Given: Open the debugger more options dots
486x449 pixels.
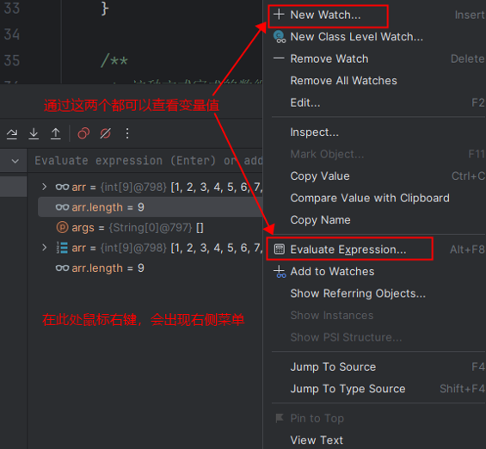Looking at the screenshot, I should point(127,133).
